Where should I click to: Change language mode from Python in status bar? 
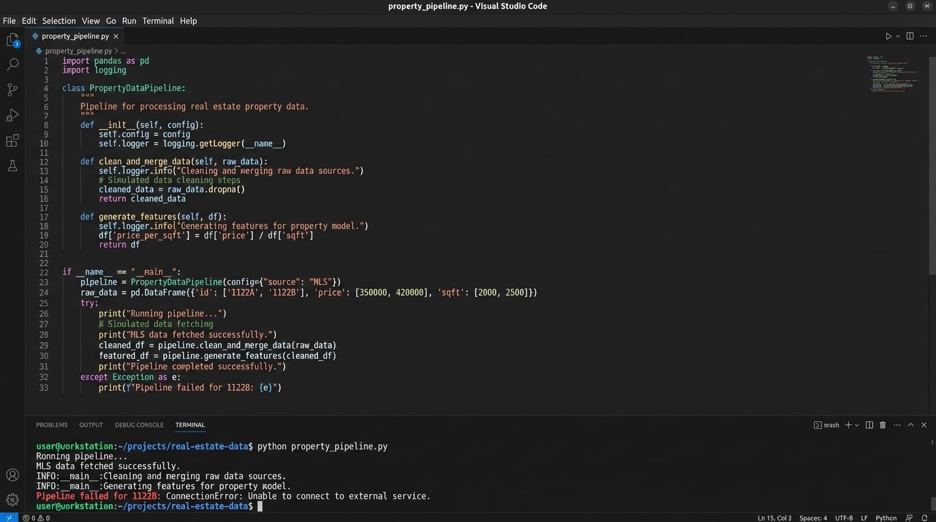tap(886, 518)
